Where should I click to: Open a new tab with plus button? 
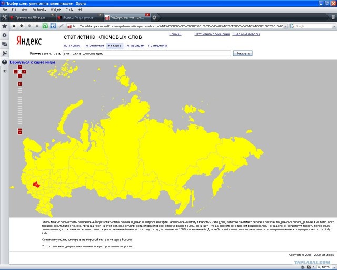click(x=154, y=17)
